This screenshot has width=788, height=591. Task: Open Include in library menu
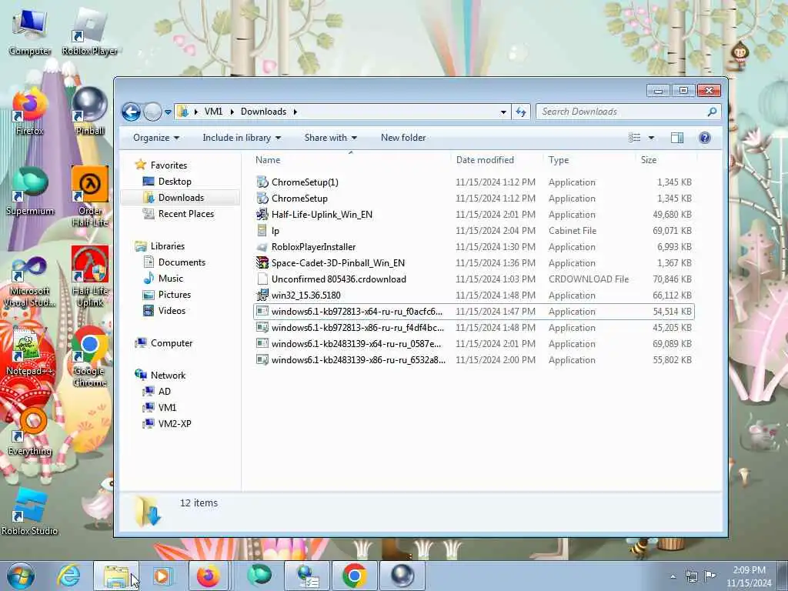242,138
